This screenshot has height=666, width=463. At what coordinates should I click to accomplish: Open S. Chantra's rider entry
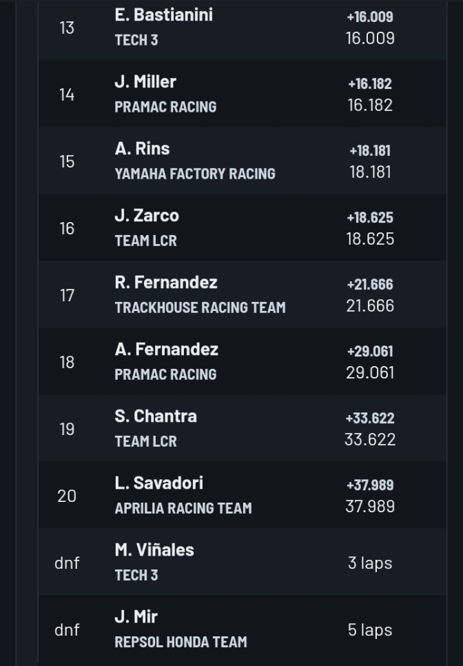click(x=156, y=416)
